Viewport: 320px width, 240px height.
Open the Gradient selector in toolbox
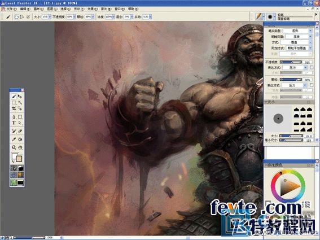[x=20, y=168]
